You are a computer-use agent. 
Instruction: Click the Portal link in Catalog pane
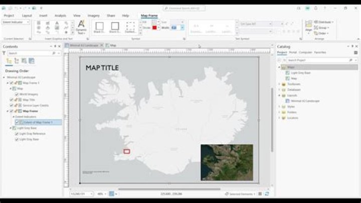(x=293, y=52)
